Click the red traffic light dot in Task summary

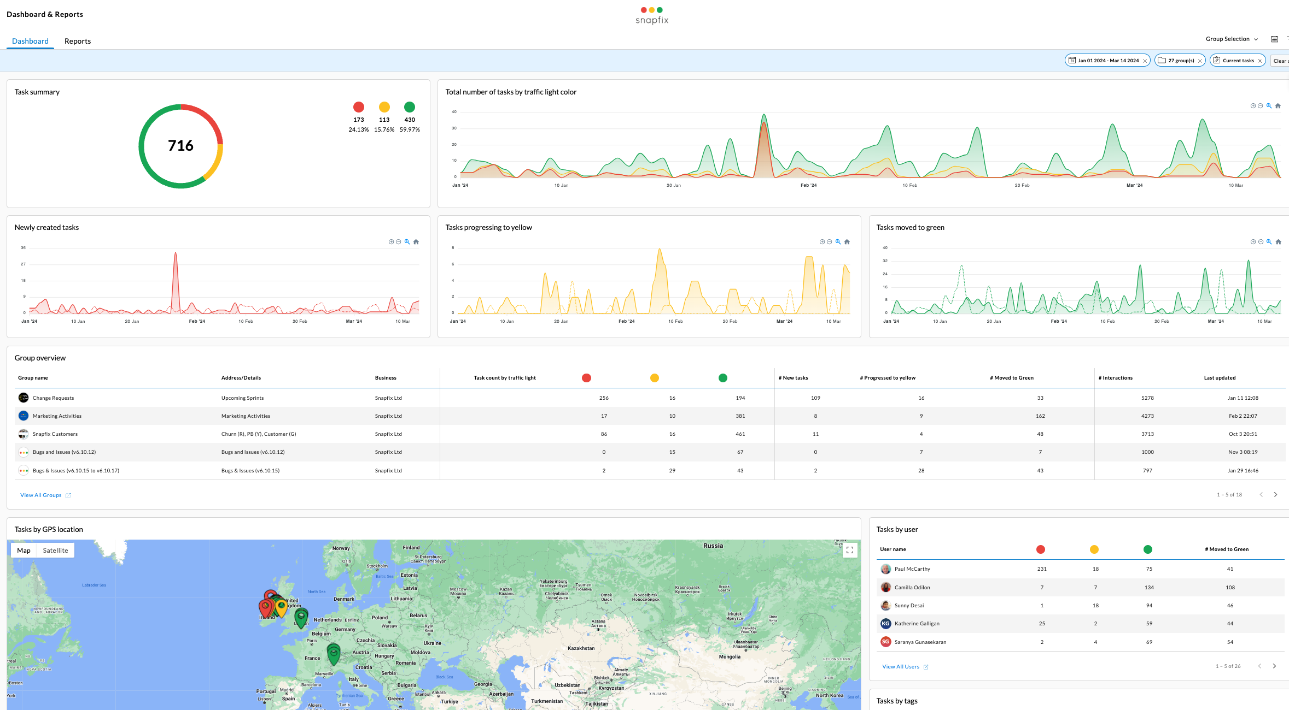359,107
